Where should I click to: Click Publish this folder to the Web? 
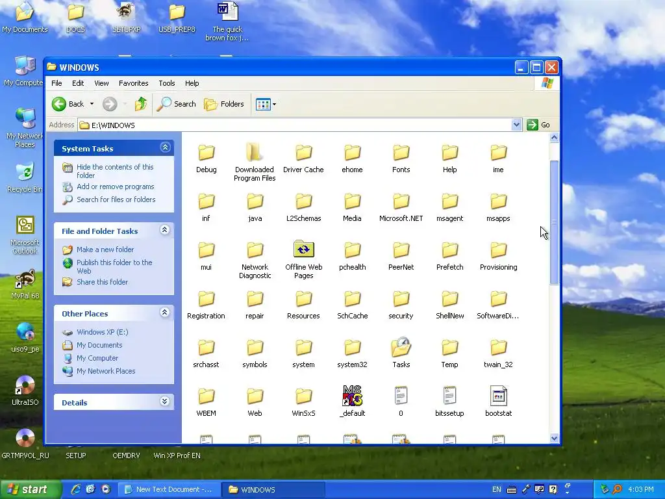[114, 266]
